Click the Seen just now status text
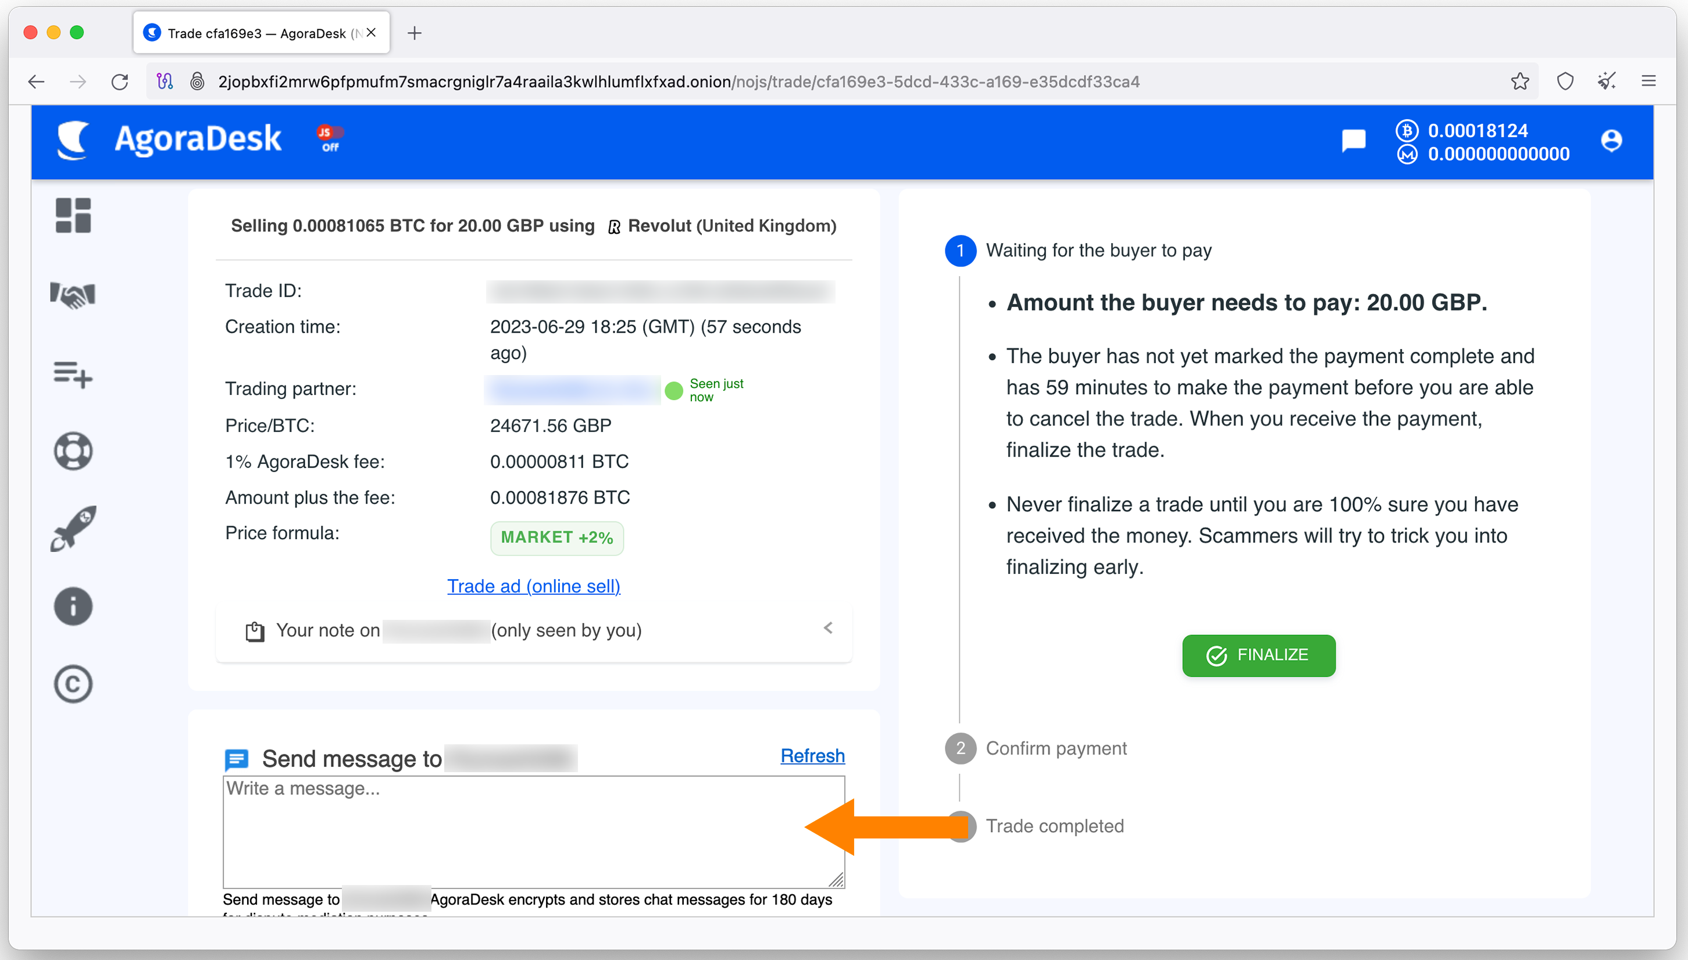 point(716,390)
